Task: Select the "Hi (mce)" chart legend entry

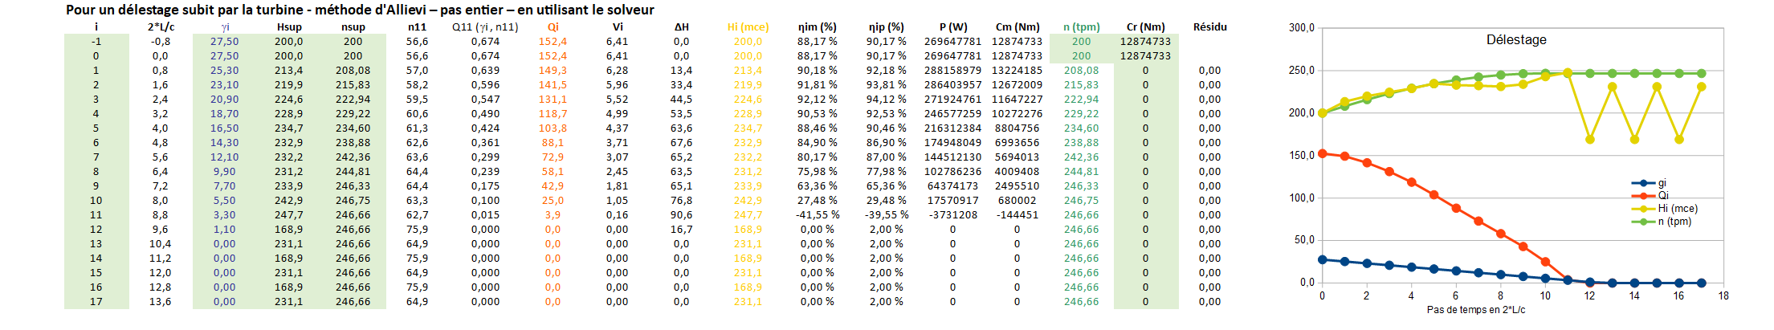Action: 1677,209
